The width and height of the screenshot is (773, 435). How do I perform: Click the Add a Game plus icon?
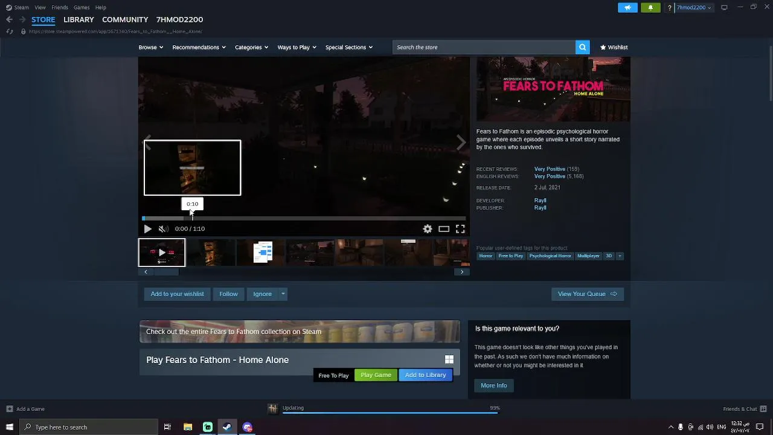click(x=9, y=409)
